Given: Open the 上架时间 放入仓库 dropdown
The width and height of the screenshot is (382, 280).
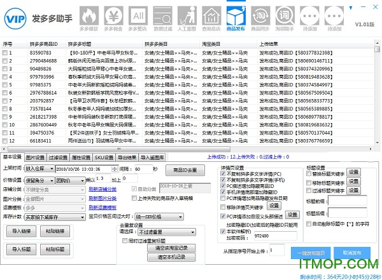Looking at the screenshot, I should [x=39, y=169].
